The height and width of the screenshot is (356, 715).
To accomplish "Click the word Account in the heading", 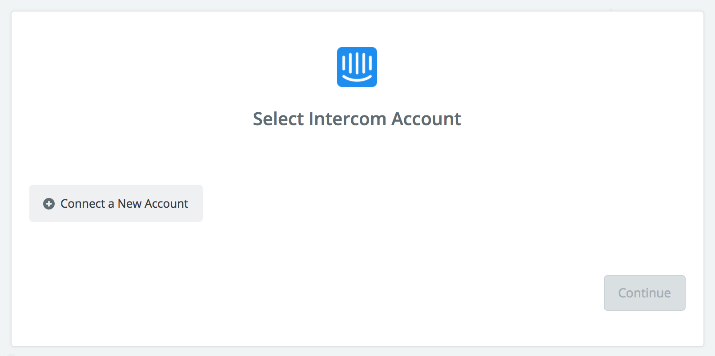I will tap(426, 119).
